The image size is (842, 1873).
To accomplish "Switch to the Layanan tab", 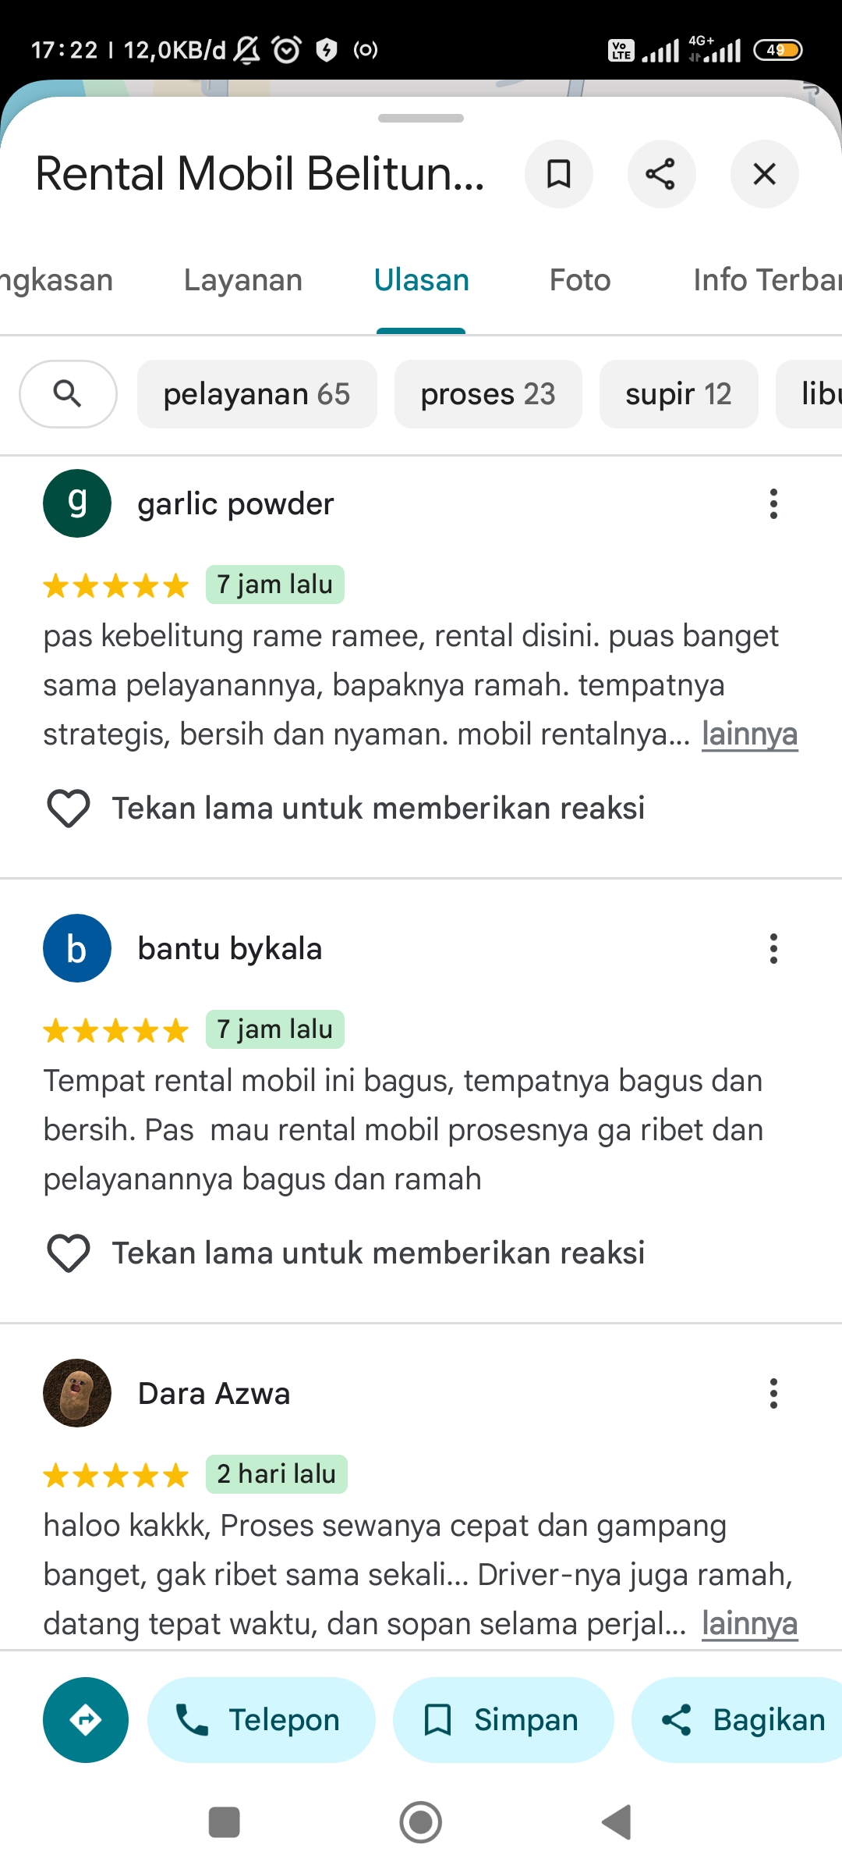I will 243,280.
